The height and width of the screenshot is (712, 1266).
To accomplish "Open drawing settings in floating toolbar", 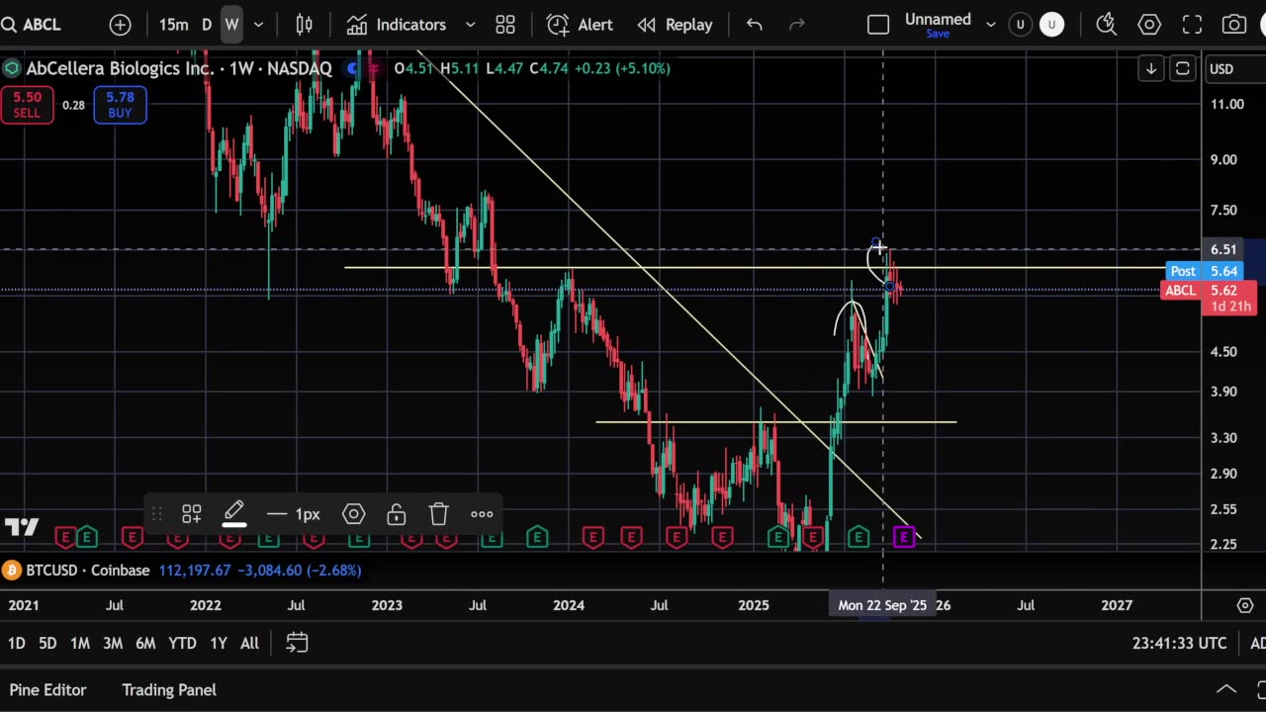I will [353, 514].
